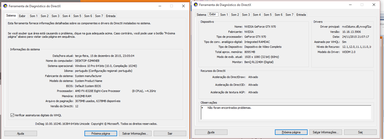Maximize the left DirectX diagnostic window
Image resolution: width=384 pixels, height=139 pixels.
click(x=172, y=6)
